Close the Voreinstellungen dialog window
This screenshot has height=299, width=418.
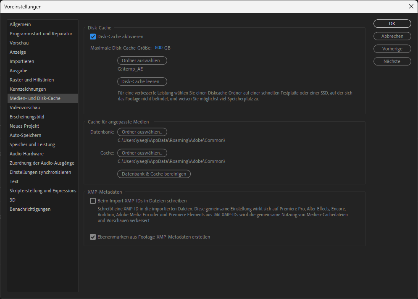[411, 6]
